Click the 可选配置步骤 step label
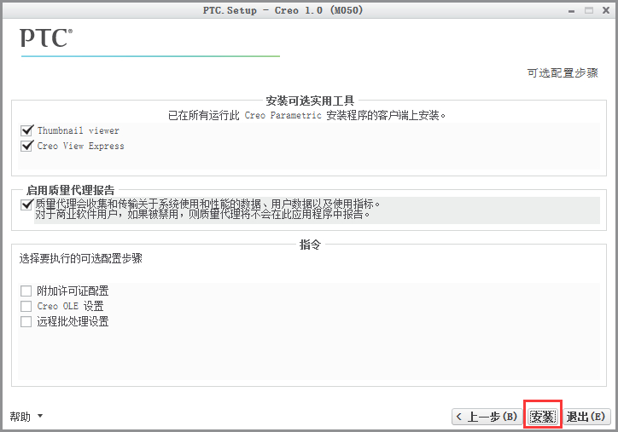Image resolution: width=618 pixels, height=432 pixels. point(563,73)
